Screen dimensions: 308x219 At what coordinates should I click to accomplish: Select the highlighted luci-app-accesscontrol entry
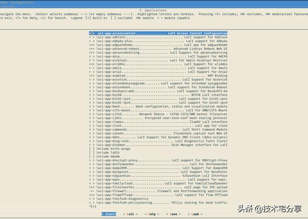(x=158, y=33)
